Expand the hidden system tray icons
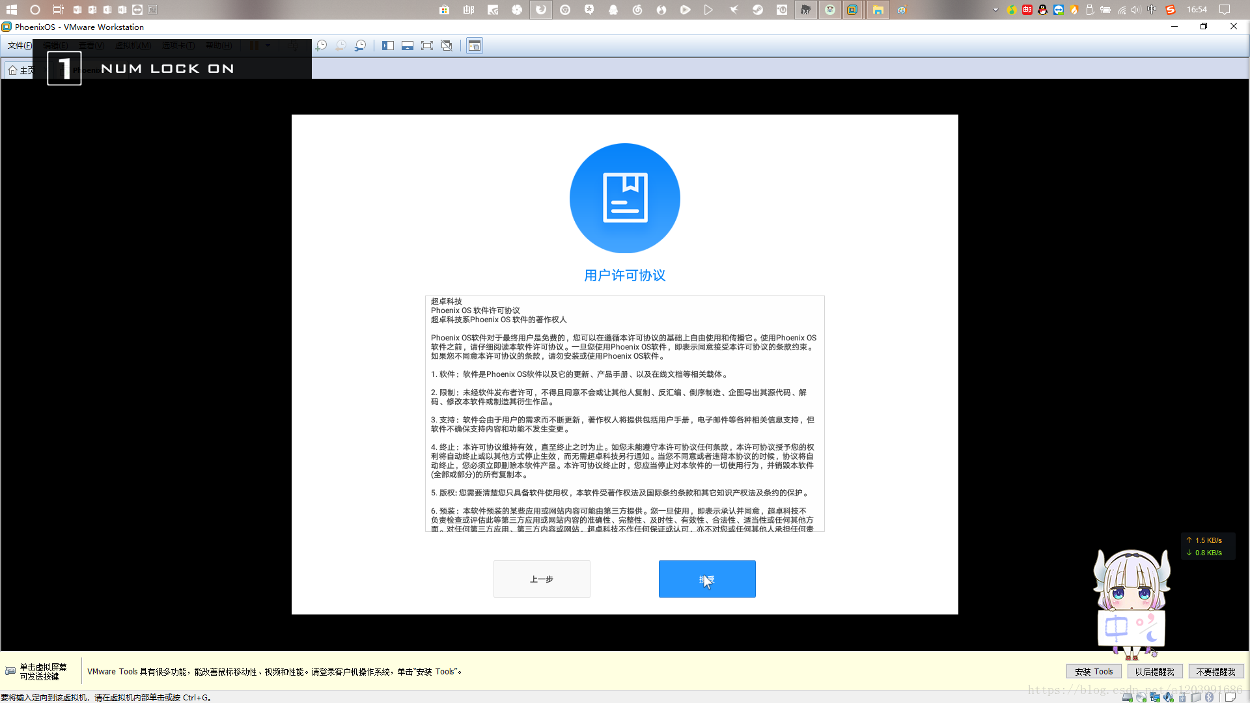 [995, 10]
